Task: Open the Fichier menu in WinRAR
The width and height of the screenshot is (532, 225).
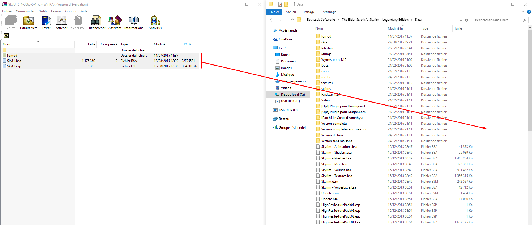Action: point(7,11)
